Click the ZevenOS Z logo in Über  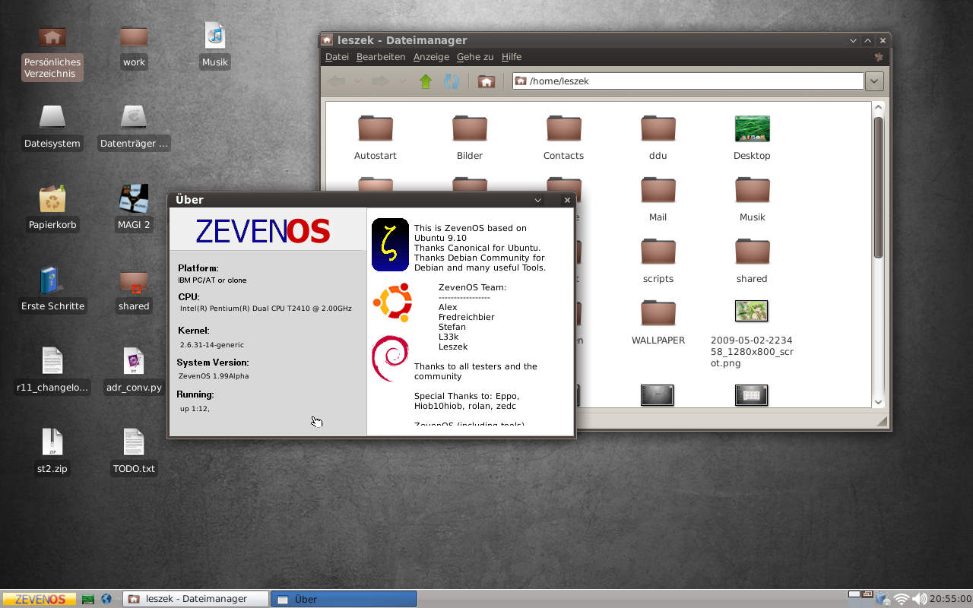coord(390,245)
